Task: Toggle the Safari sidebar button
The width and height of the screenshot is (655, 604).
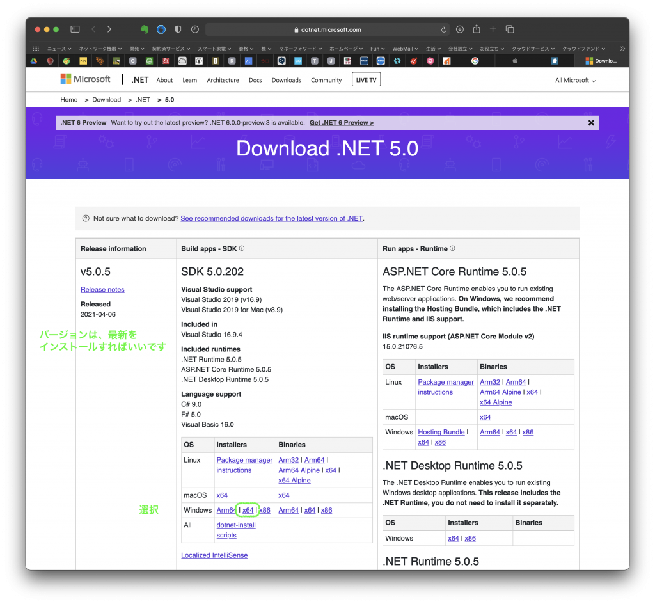Action: tap(75, 29)
